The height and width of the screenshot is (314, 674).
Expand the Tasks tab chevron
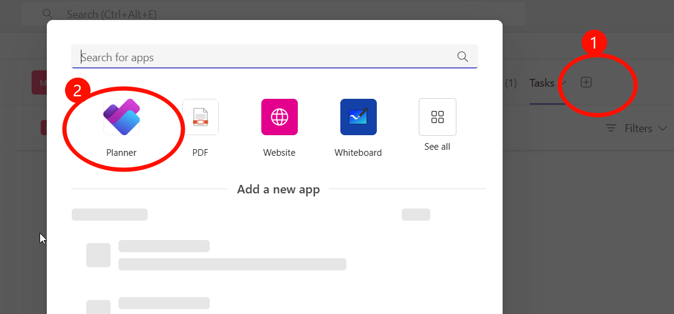[x=563, y=82]
